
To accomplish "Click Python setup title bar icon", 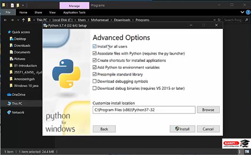I will tap(45, 25).
